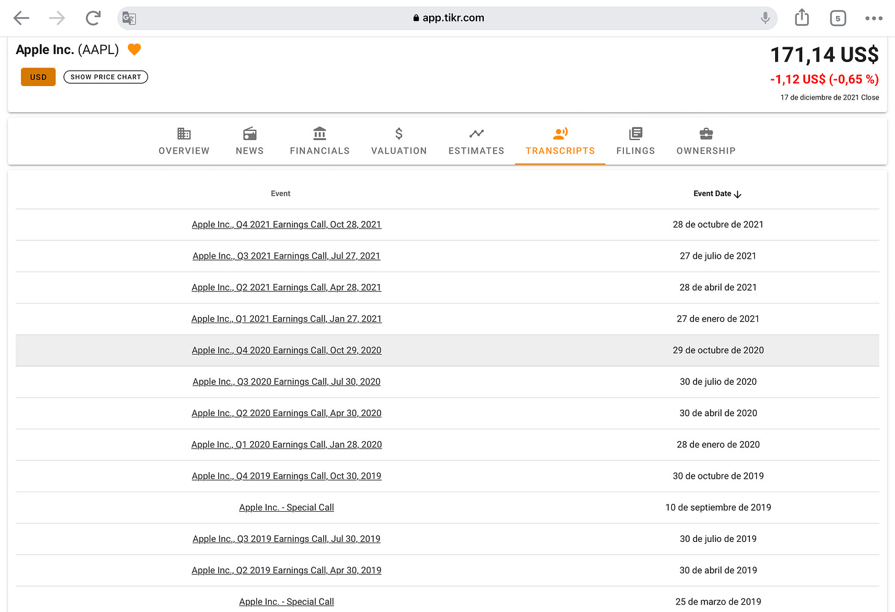Click the Overview building icon

click(x=184, y=133)
